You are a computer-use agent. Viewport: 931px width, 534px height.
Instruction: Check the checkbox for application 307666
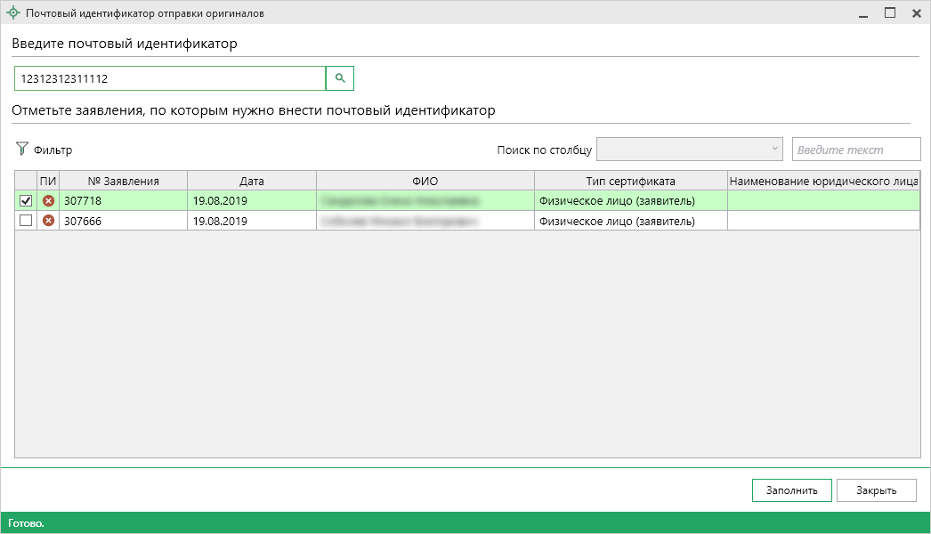[26, 221]
